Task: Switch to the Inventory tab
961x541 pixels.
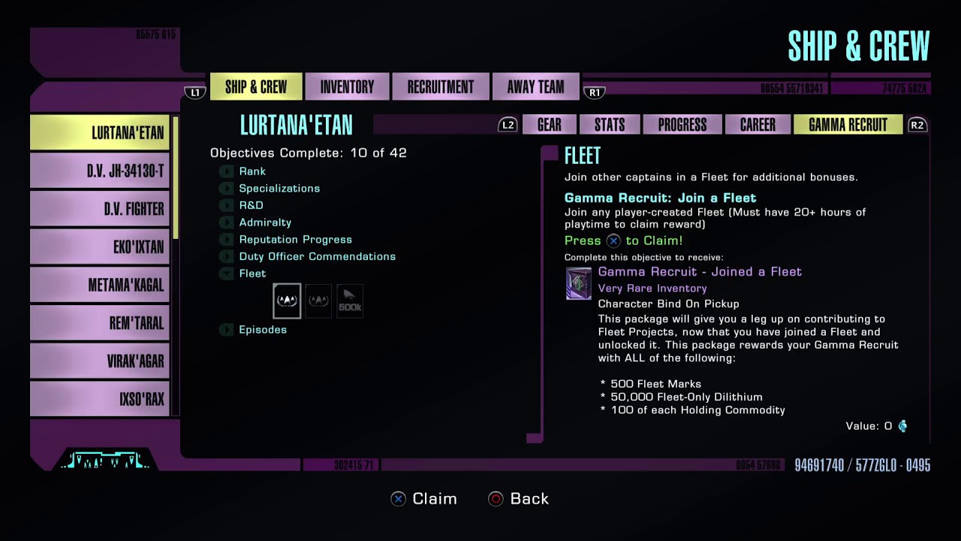Action: point(347,86)
